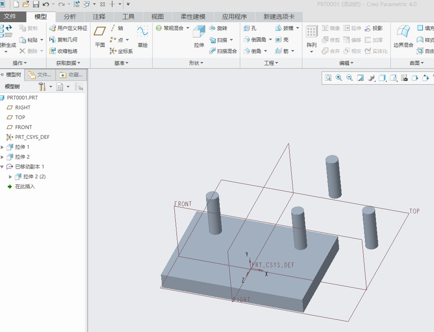Click the Save disk icon
This screenshot has width=434, height=332.
pos(36,4)
